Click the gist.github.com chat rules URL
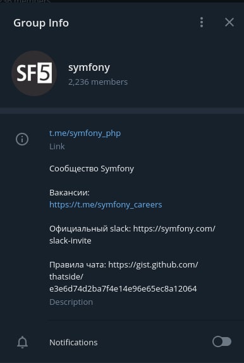This screenshot has height=363, width=244. coord(124,276)
